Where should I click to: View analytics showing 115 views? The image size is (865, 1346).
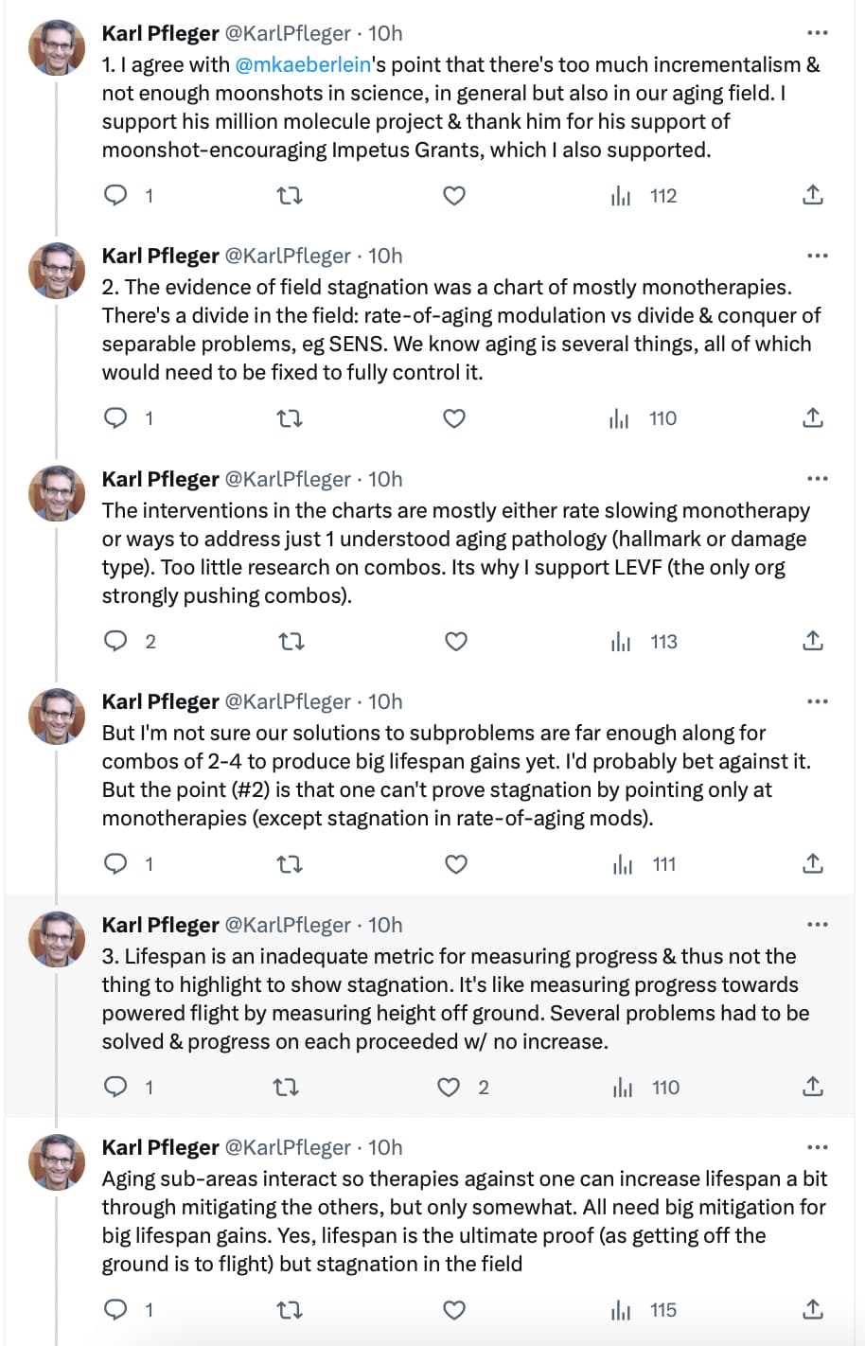tap(644, 1310)
